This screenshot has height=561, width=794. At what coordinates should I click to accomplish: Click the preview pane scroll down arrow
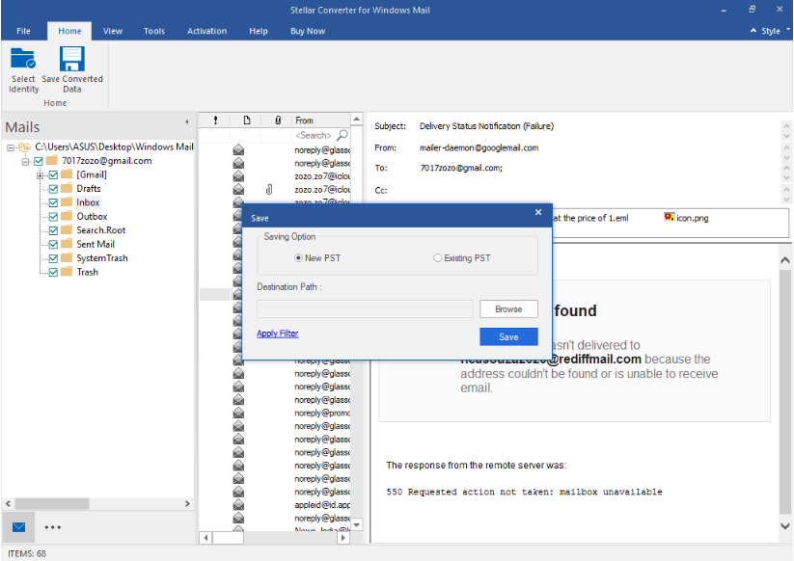click(x=785, y=525)
